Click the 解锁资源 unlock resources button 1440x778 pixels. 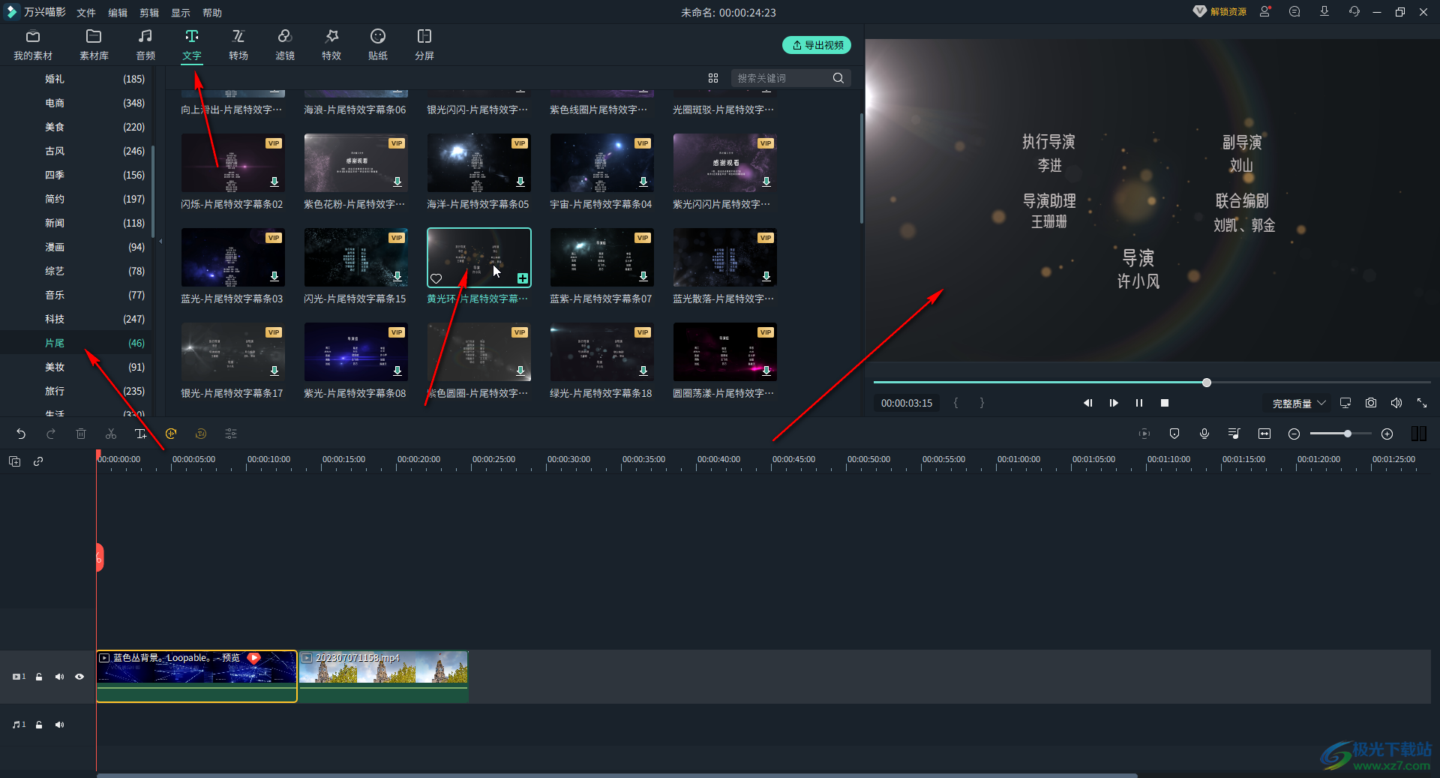pyautogui.click(x=1220, y=11)
